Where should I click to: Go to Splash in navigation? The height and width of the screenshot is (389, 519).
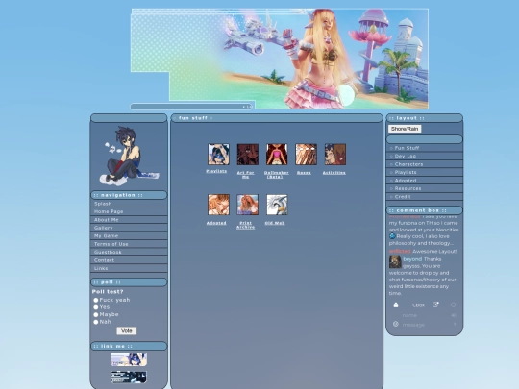tap(129, 204)
